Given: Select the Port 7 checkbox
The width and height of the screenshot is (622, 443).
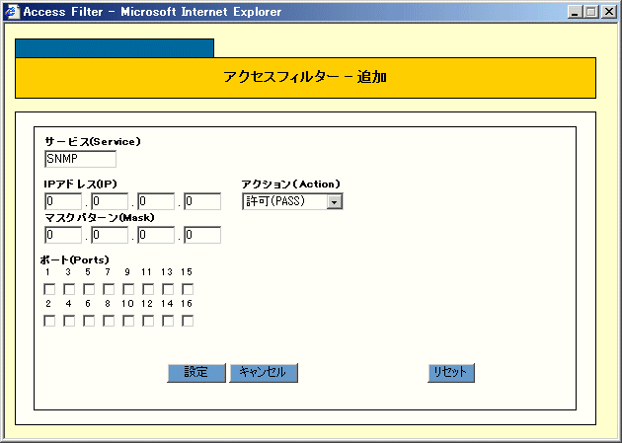Looking at the screenshot, I should tap(109, 289).
